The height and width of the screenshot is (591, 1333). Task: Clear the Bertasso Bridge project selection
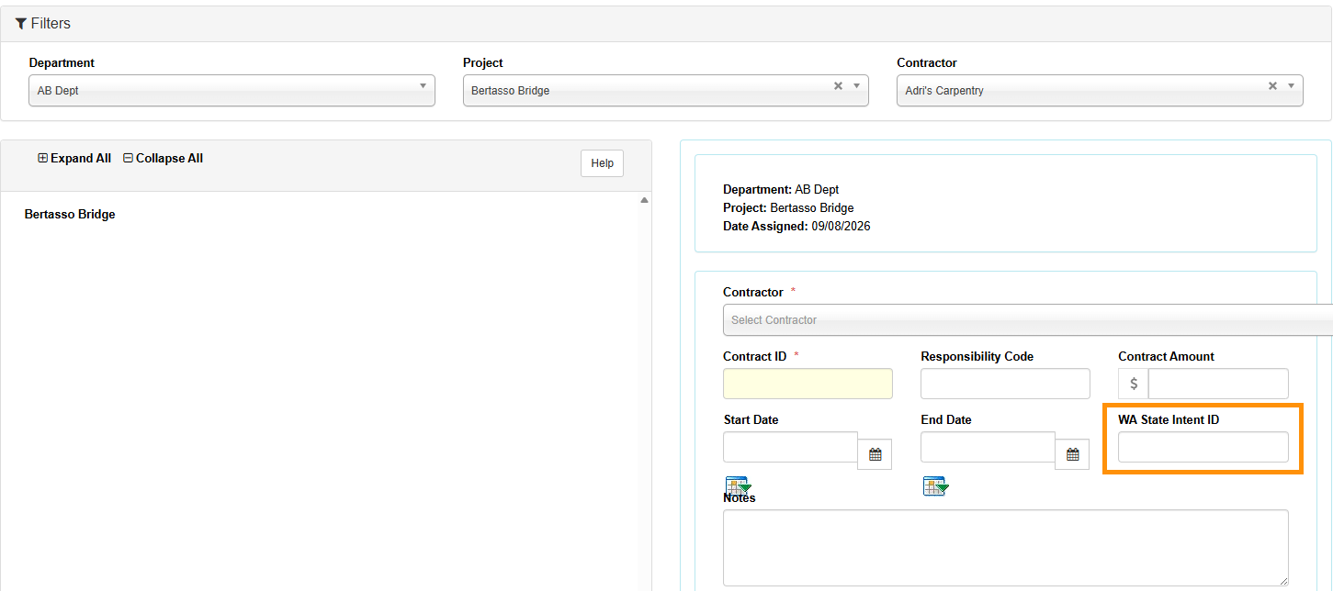click(x=838, y=86)
